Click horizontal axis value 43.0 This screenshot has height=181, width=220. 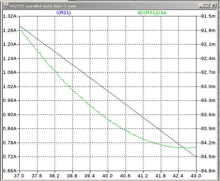click(196, 176)
